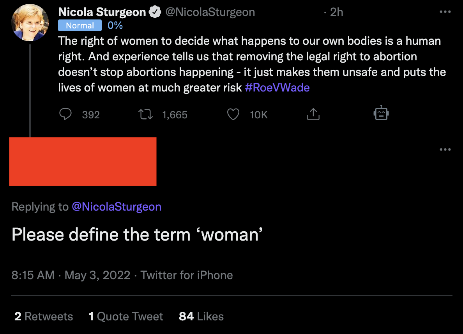Retweet using the arrows icon
Viewport: 463px width, 334px height.
click(146, 114)
